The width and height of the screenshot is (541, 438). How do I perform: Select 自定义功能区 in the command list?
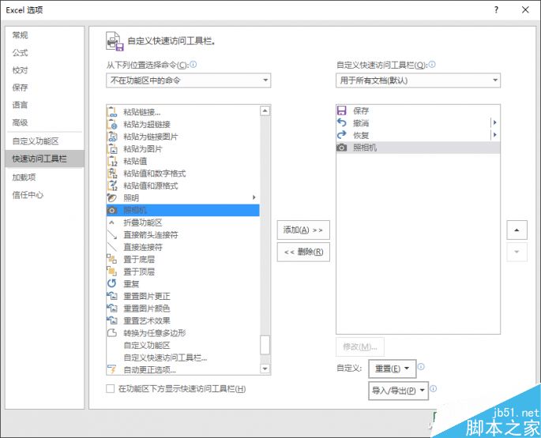click(183, 345)
